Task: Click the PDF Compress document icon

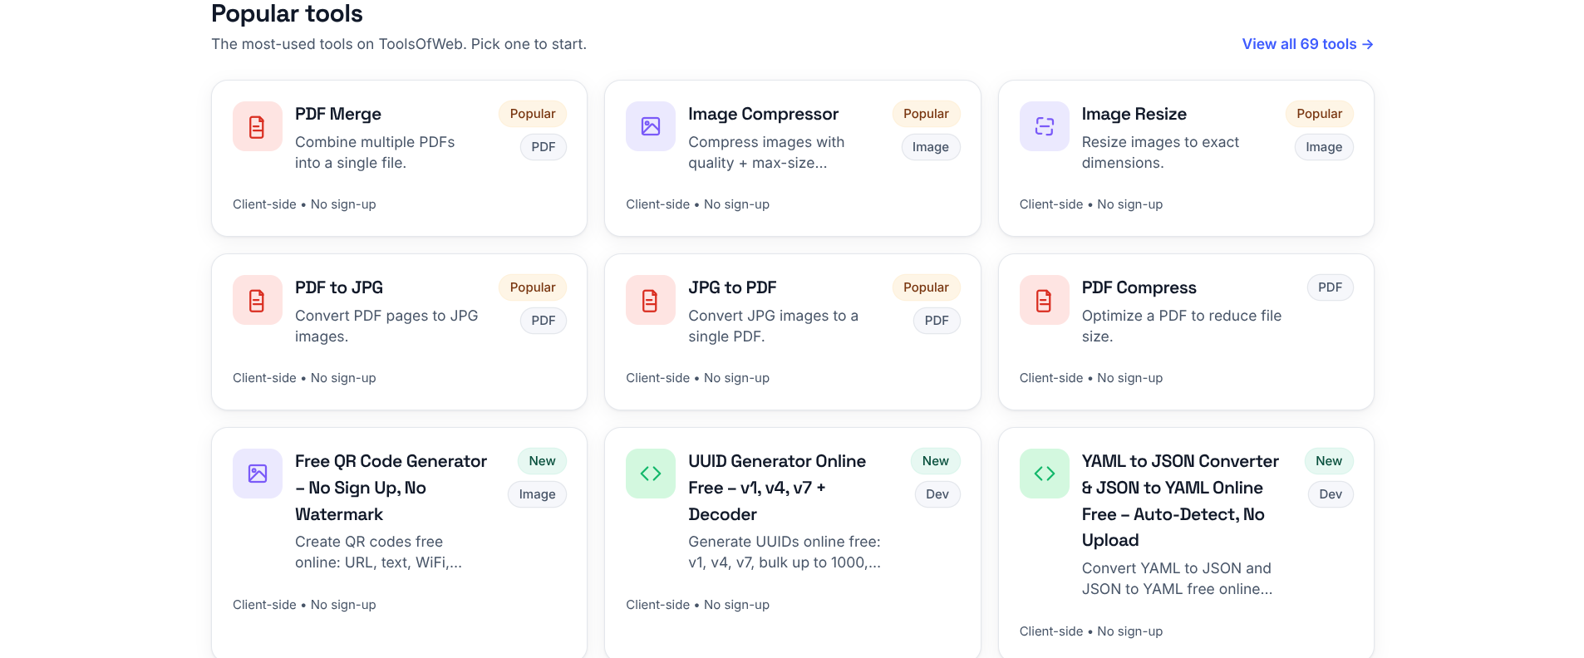Action: click(x=1045, y=300)
